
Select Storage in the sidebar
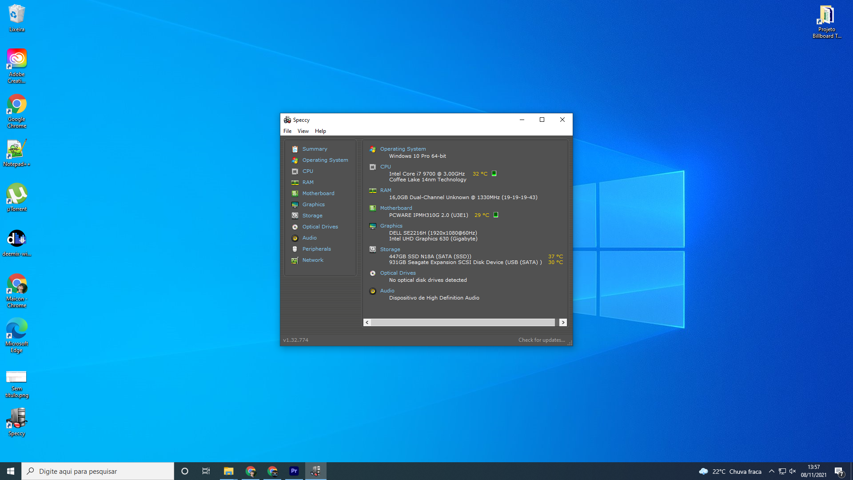coord(312,216)
